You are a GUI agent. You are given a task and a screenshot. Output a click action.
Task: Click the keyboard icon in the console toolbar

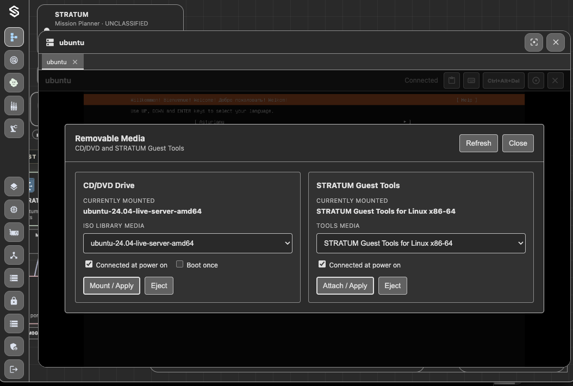(471, 80)
